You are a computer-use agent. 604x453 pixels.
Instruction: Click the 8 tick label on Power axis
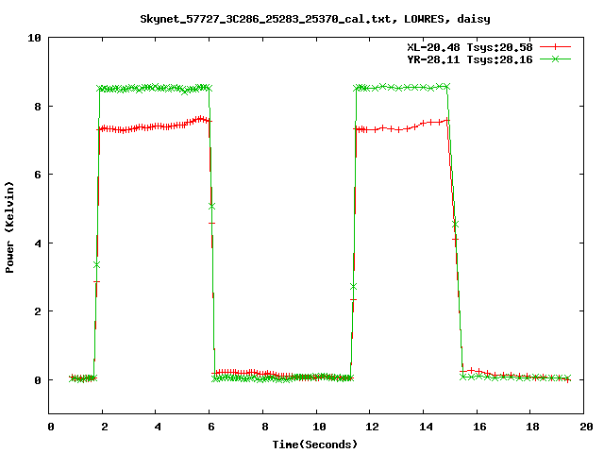pyautogui.click(x=38, y=107)
